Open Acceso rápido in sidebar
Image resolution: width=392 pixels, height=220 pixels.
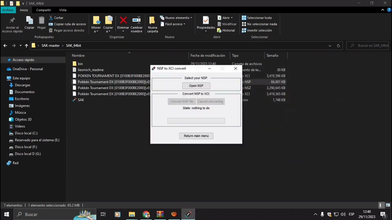tap(23, 60)
